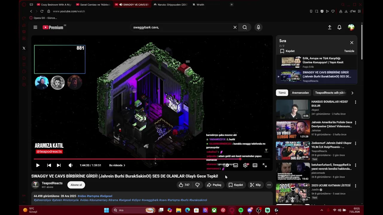
Task: Switch to theater mode
Action: [255, 165]
